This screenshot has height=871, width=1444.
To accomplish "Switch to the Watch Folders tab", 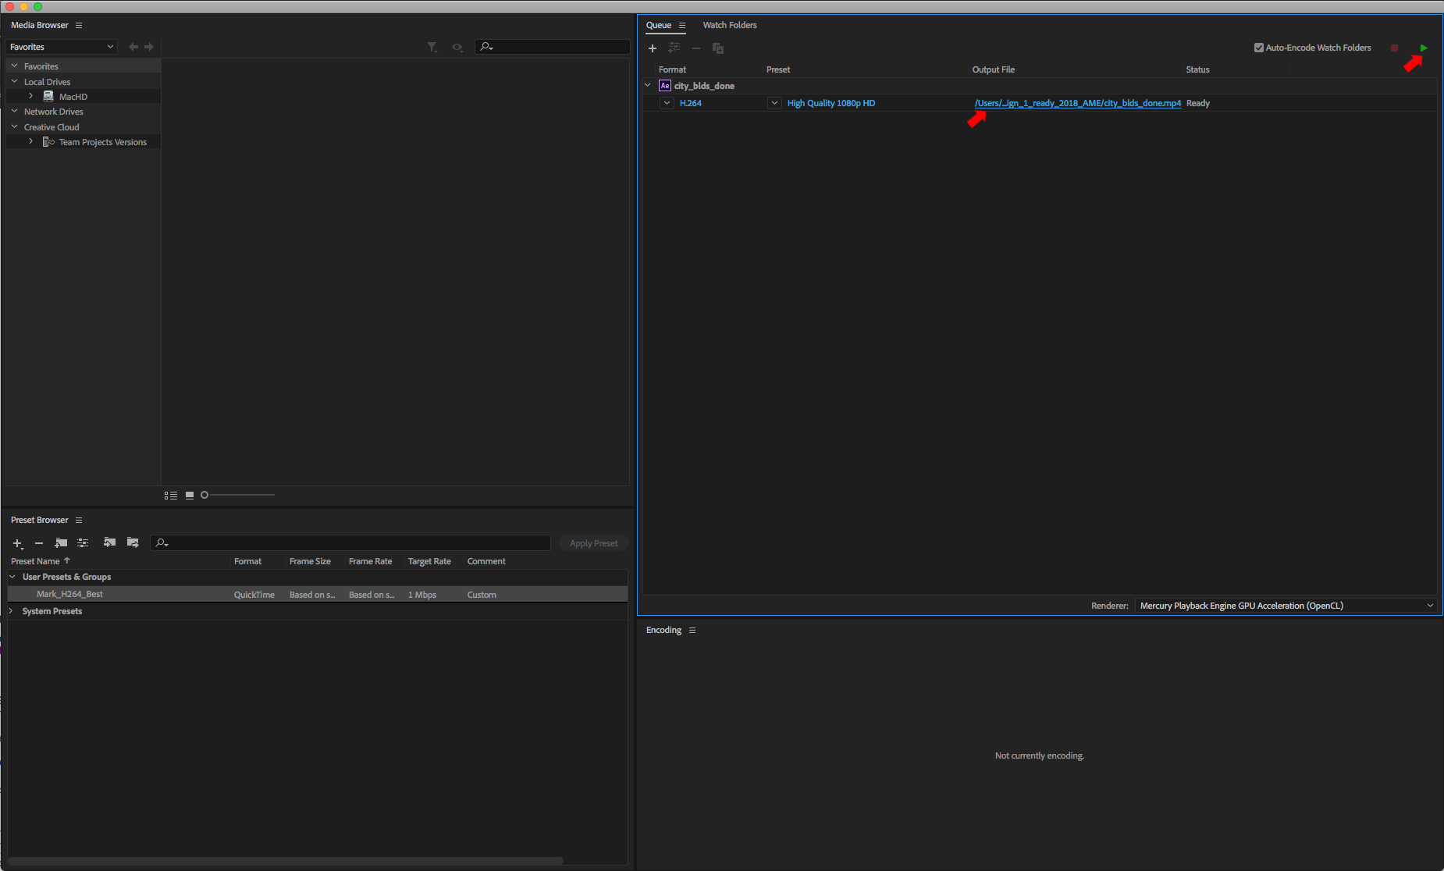I will point(730,26).
